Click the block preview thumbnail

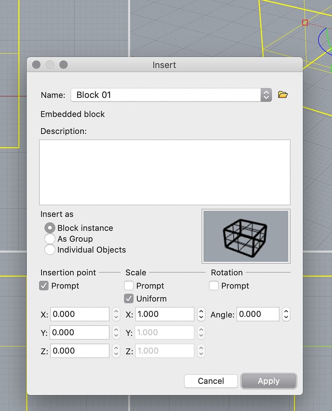(245, 236)
